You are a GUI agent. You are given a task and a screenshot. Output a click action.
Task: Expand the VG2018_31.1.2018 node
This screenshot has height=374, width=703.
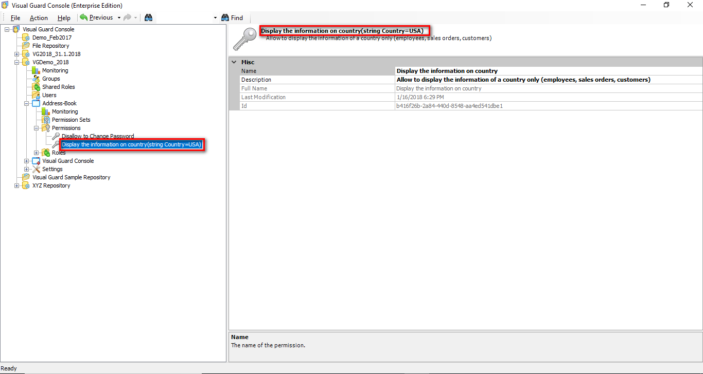(16, 53)
